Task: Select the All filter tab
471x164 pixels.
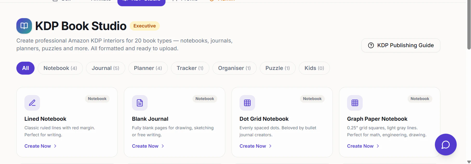Action: (25, 68)
